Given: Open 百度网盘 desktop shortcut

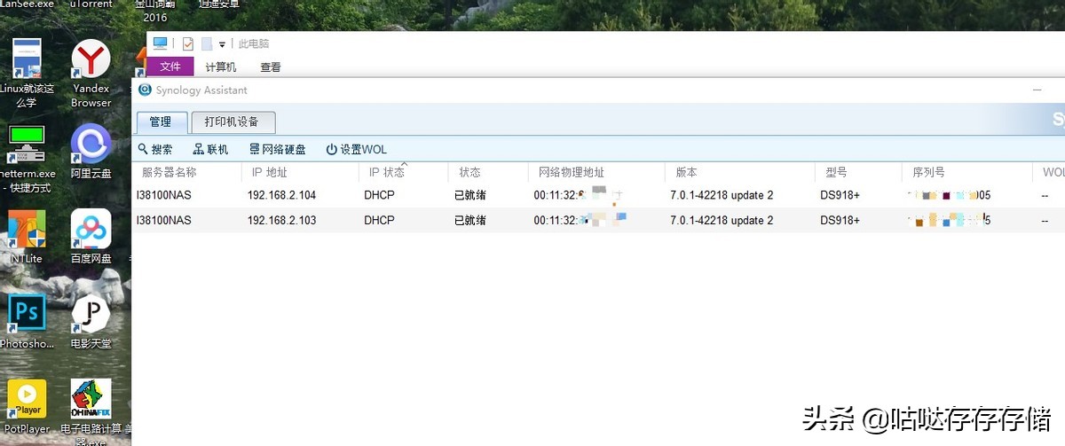Looking at the screenshot, I should (x=91, y=236).
